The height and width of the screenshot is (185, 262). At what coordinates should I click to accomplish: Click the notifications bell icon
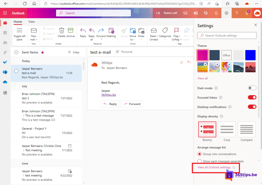coord(216,13)
